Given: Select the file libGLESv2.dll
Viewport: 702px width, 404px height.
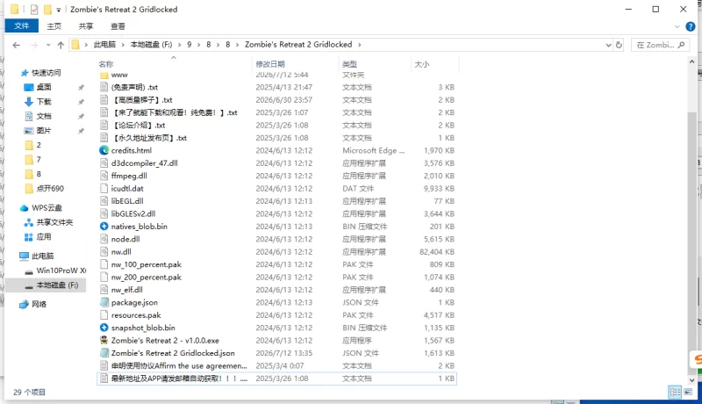Looking at the screenshot, I should (x=133, y=214).
